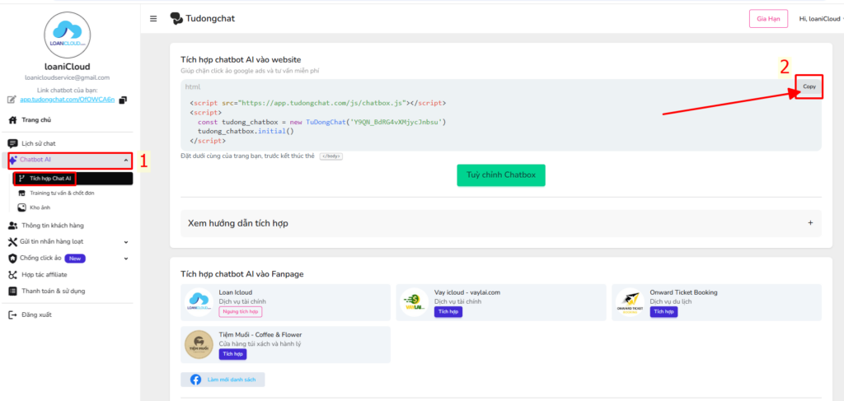This screenshot has height=401, width=844.
Task: Click the chatbox.js script src code line
Action: click(x=318, y=102)
